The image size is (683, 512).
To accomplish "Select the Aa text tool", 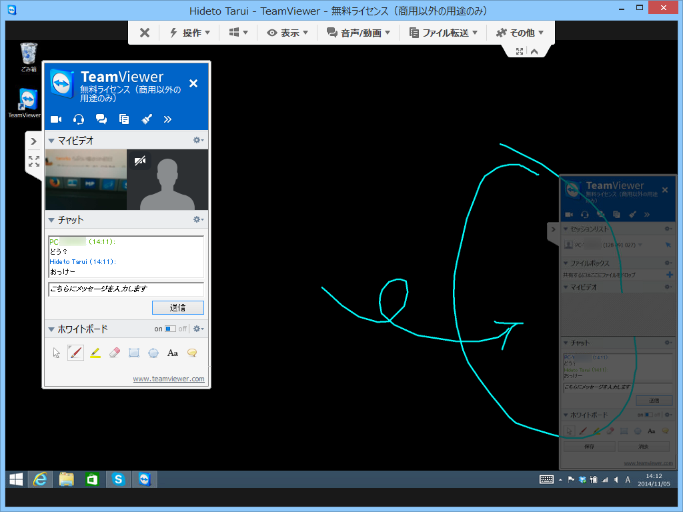I will click(173, 353).
